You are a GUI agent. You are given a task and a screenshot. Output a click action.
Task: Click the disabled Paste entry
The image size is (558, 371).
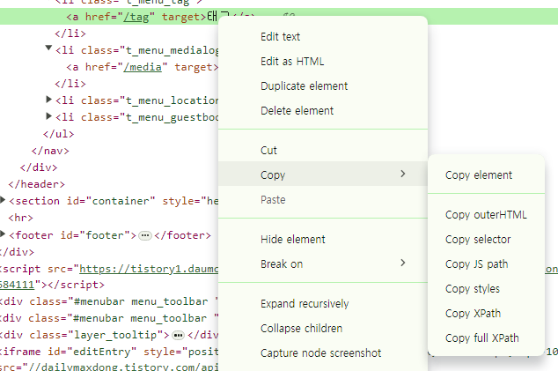click(x=273, y=199)
